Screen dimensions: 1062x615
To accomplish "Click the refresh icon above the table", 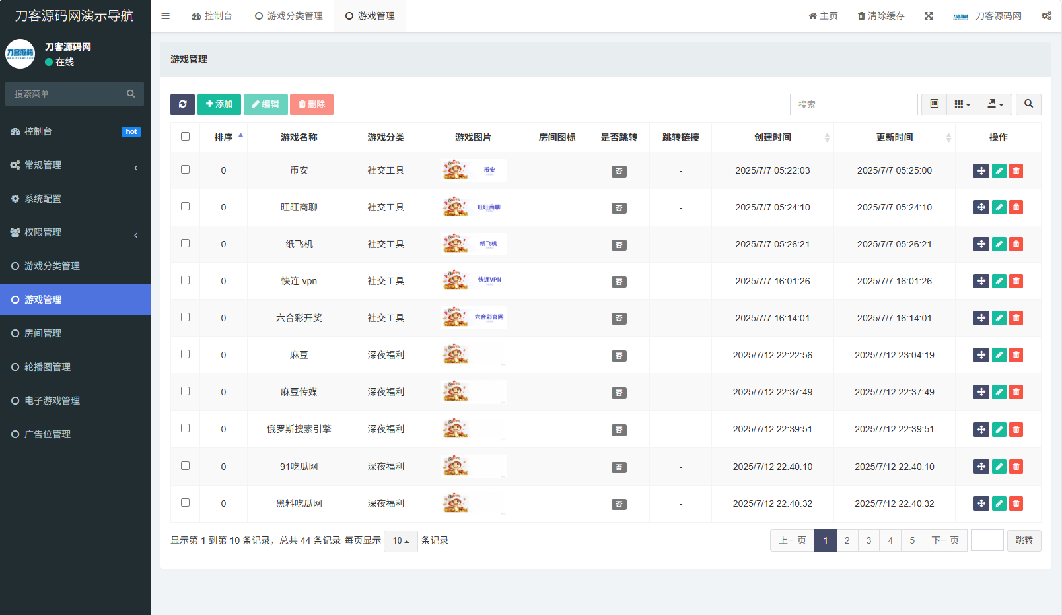I will point(183,104).
